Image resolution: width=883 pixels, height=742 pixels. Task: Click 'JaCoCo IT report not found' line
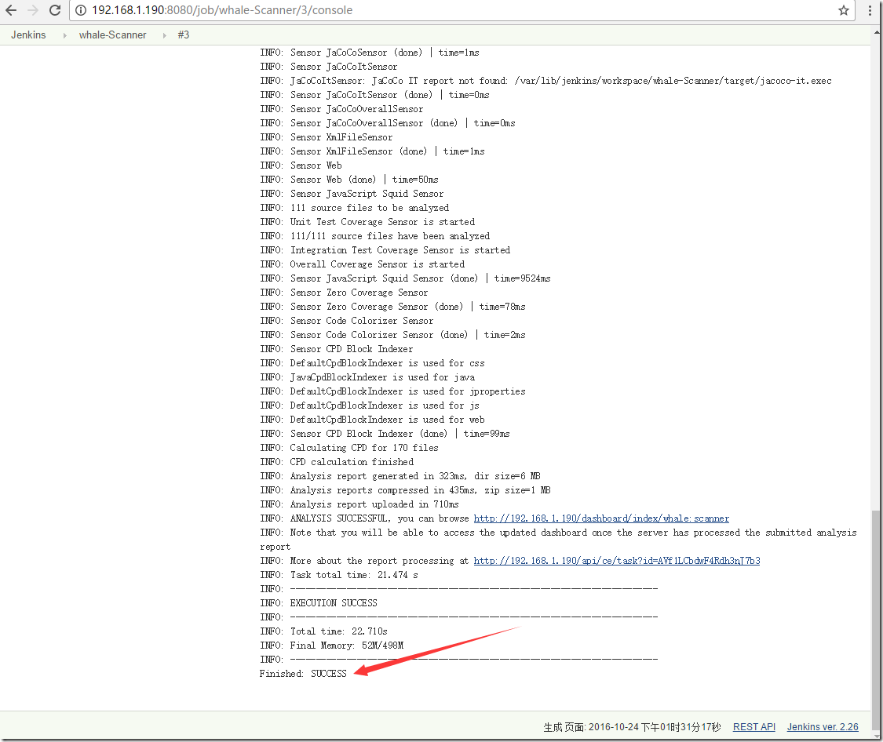tap(545, 81)
